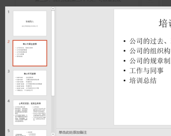Click the thumbnail panel scrollbar thumb
This screenshot has width=171, height=136.
point(53,53)
